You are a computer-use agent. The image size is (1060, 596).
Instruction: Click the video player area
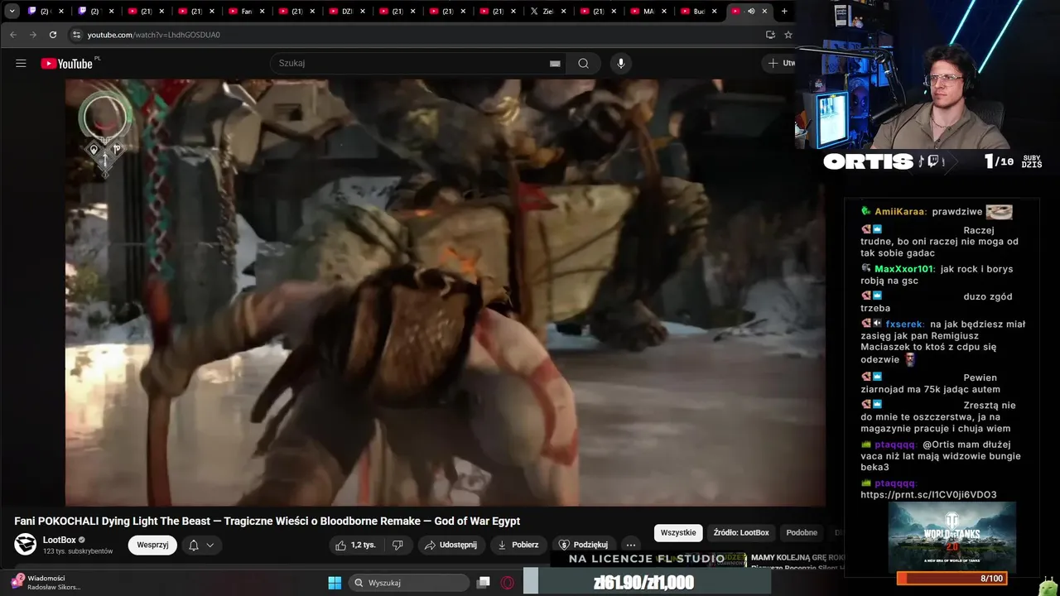[x=446, y=292]
